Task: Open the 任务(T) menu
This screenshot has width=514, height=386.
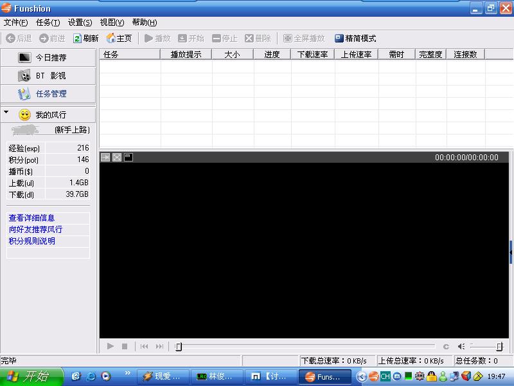Action: (x=48, y=23)
